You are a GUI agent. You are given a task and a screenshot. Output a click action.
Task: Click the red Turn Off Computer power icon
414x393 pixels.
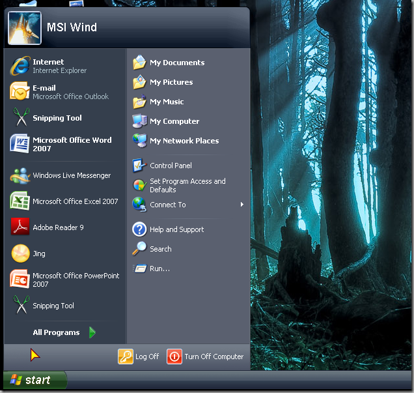[174, 357]
